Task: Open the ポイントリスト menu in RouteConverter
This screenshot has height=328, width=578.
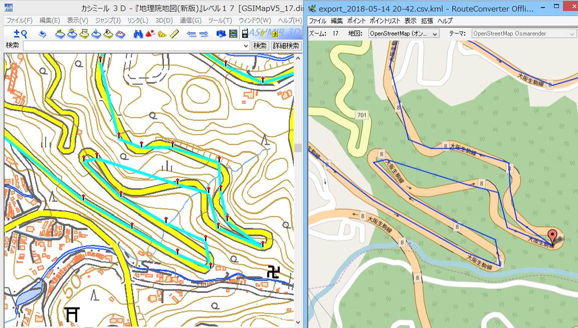Action: point(385,21)
